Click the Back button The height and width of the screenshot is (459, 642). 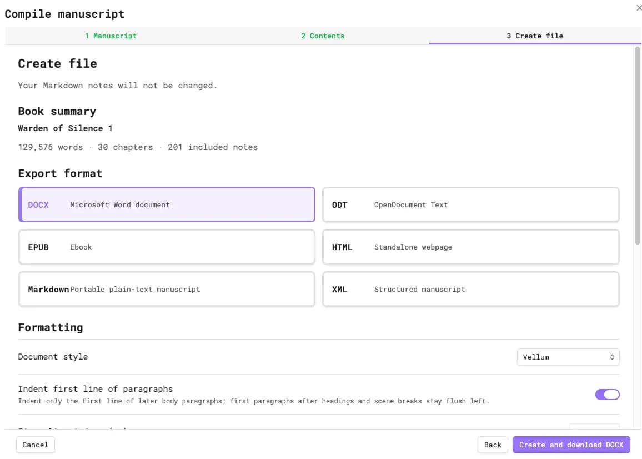(x=493, y=445)
